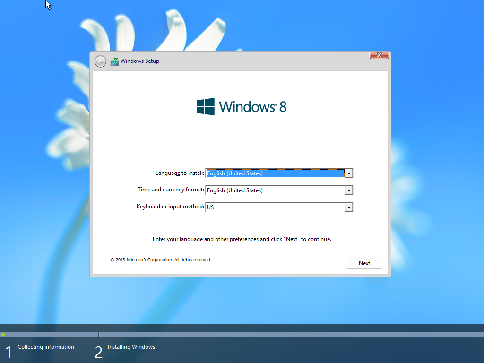The height and width of the screenshot is (363, 484).
Task: Click the 'Enter your language and other preferences' text
Action: 242,239
